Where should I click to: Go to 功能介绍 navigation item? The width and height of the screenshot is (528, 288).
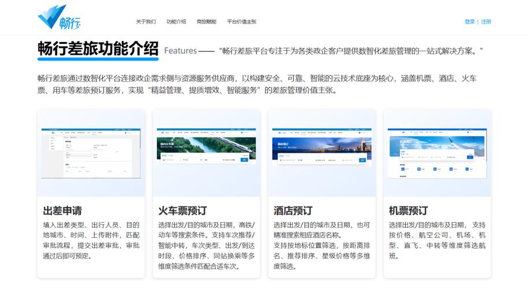[176, 22]
